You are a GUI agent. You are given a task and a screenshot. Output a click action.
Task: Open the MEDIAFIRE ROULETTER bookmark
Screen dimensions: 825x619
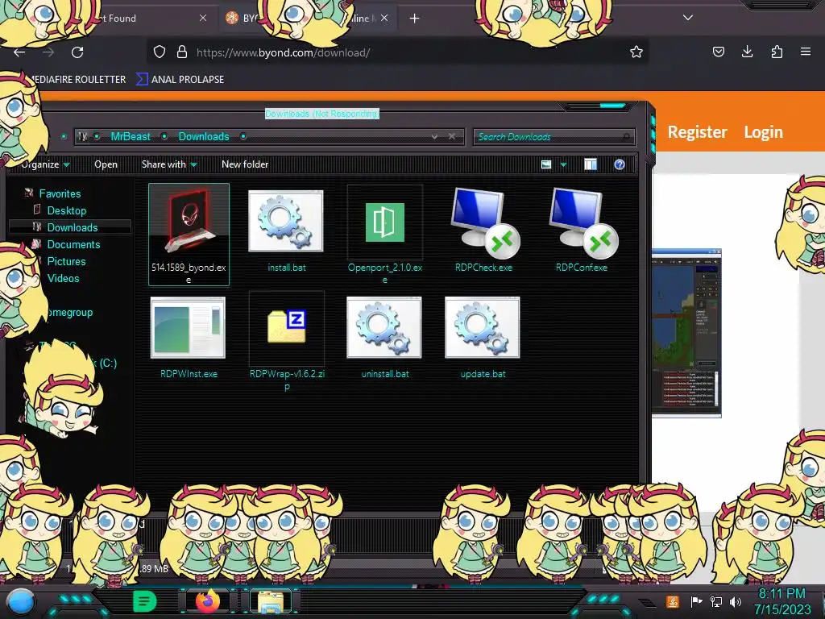(x=77, y=80)
